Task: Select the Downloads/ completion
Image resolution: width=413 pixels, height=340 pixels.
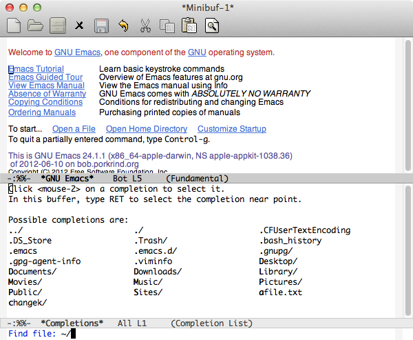Action: (158, 272)
